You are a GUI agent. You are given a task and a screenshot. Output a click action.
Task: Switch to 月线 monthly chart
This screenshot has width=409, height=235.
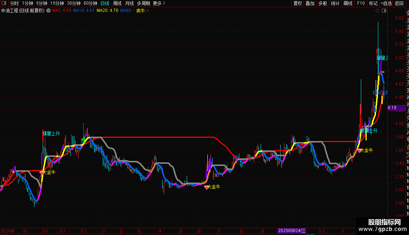[129, 3]
